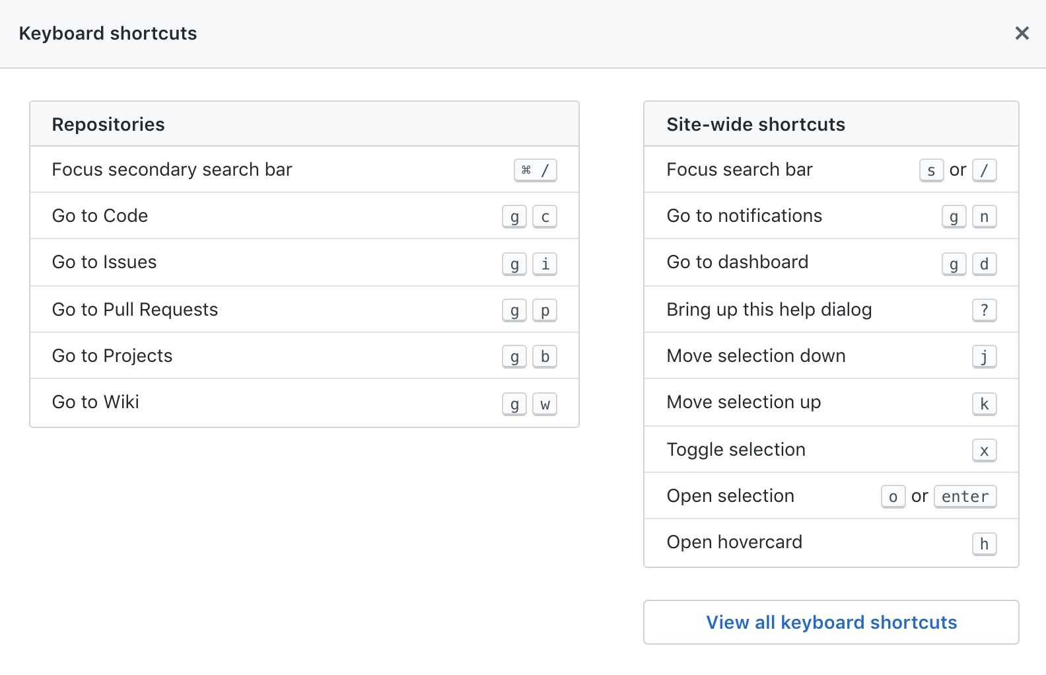Click the 'enter' key badge
This screenshot has width=1046, height=675.
pos(965,497)
